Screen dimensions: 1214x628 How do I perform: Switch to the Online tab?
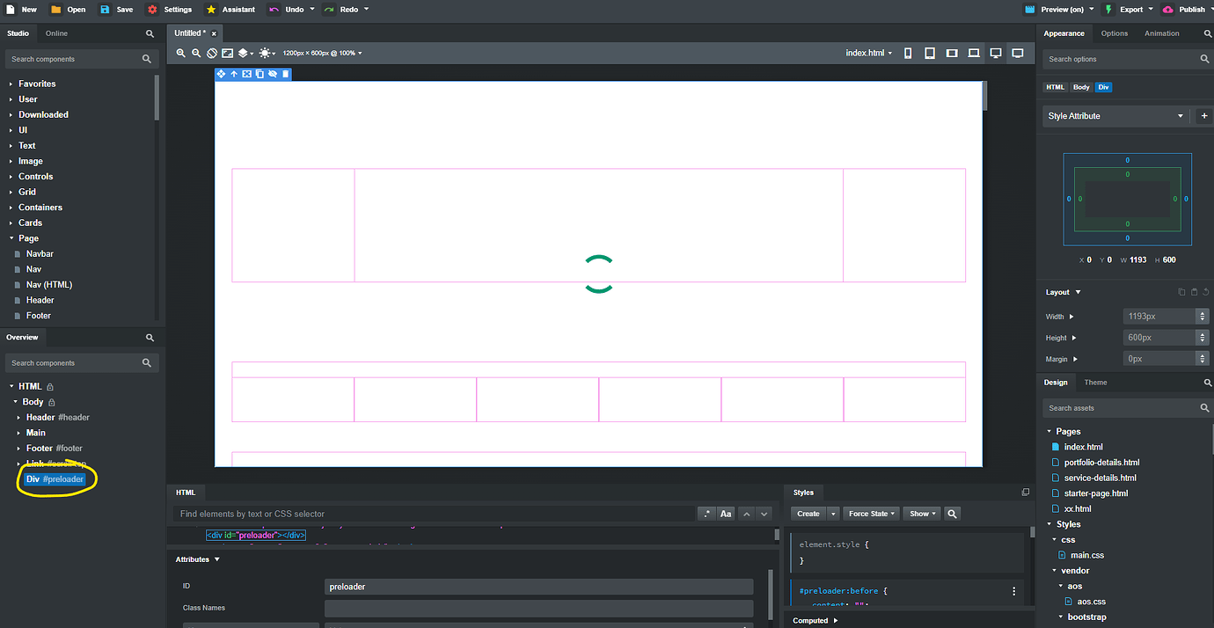56,33
